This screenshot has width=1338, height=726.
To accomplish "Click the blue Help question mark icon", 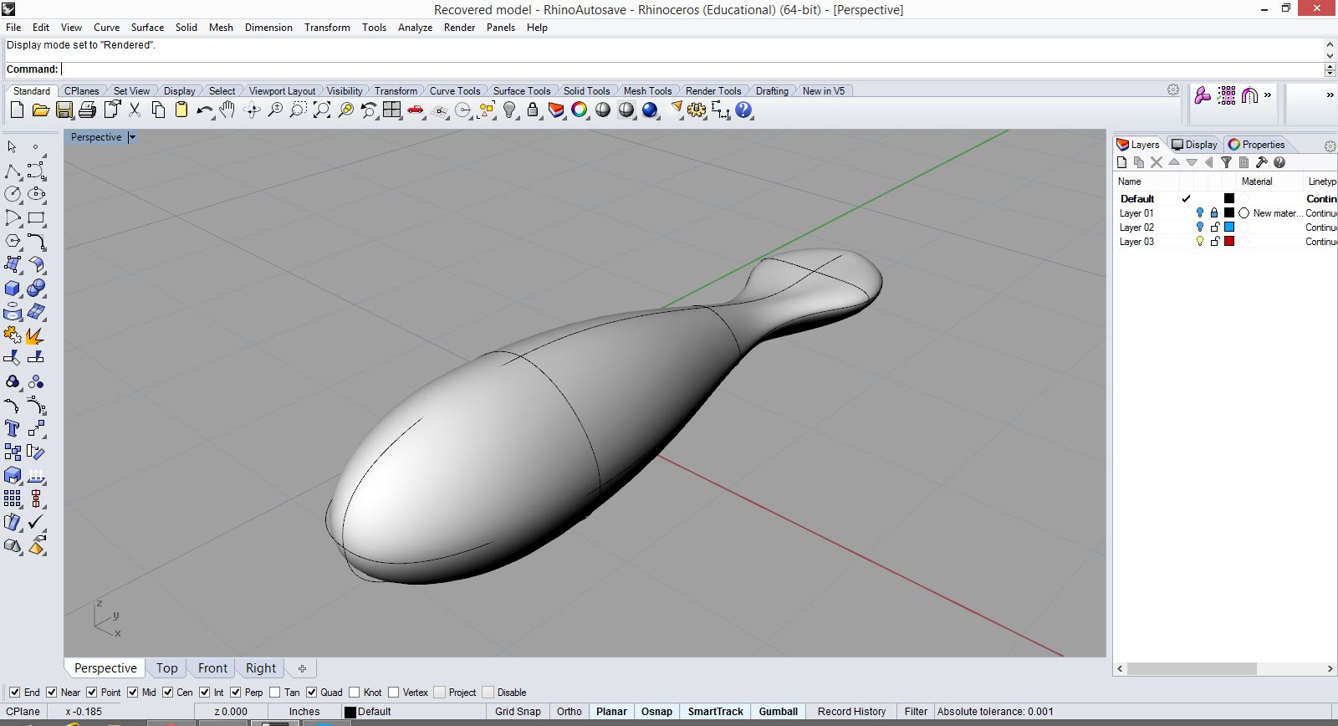I will (743, 110).
